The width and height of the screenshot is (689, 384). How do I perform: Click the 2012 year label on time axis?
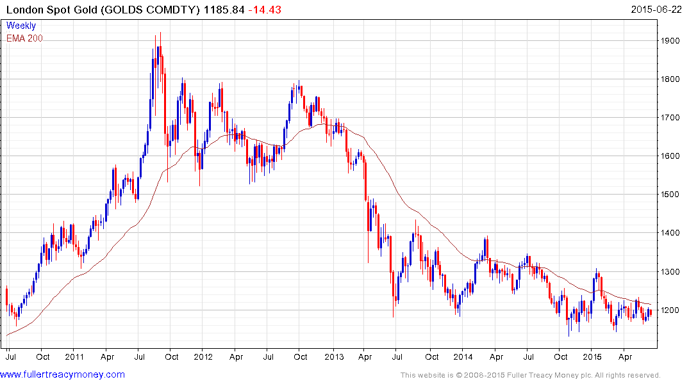click(203, 356)
